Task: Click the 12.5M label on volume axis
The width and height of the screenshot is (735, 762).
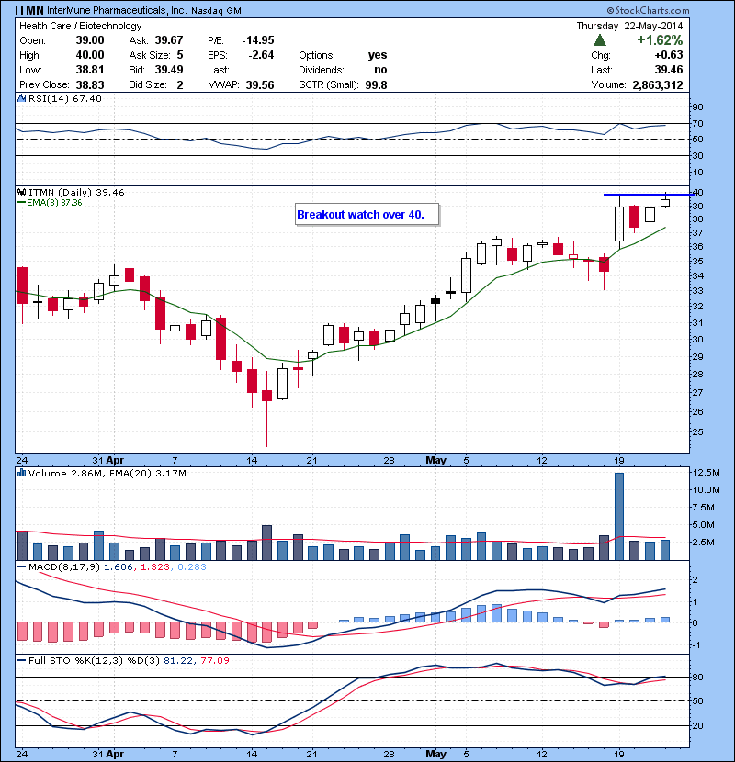Action: click(707, 473)
